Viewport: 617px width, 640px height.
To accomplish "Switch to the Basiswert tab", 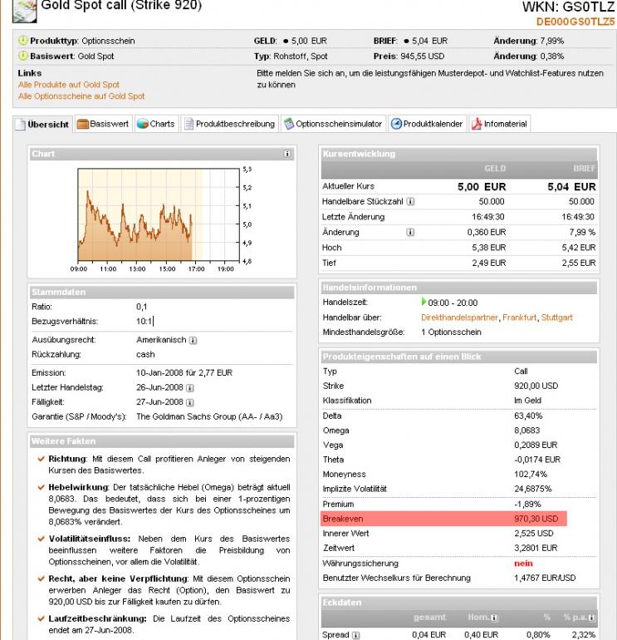I will click(103, 124).
